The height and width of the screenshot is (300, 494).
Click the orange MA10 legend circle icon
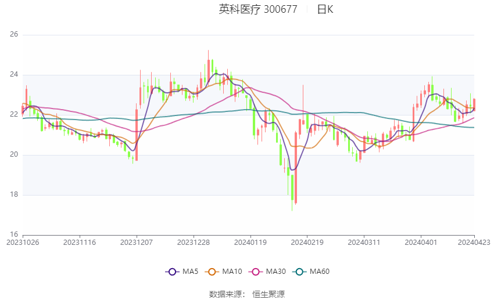click(x=212, y=272)
